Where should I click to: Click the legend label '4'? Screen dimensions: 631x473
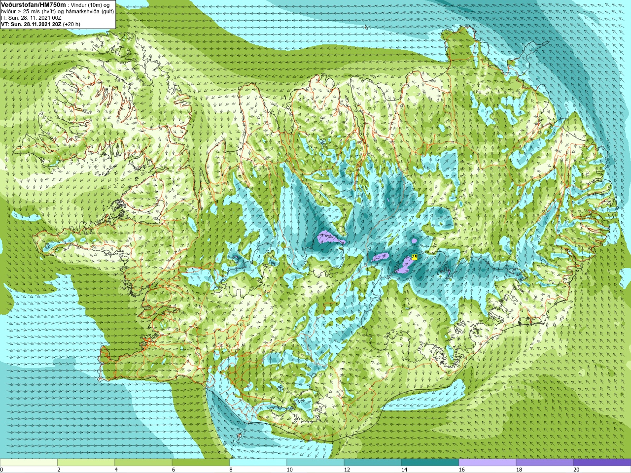click(116, 470)
